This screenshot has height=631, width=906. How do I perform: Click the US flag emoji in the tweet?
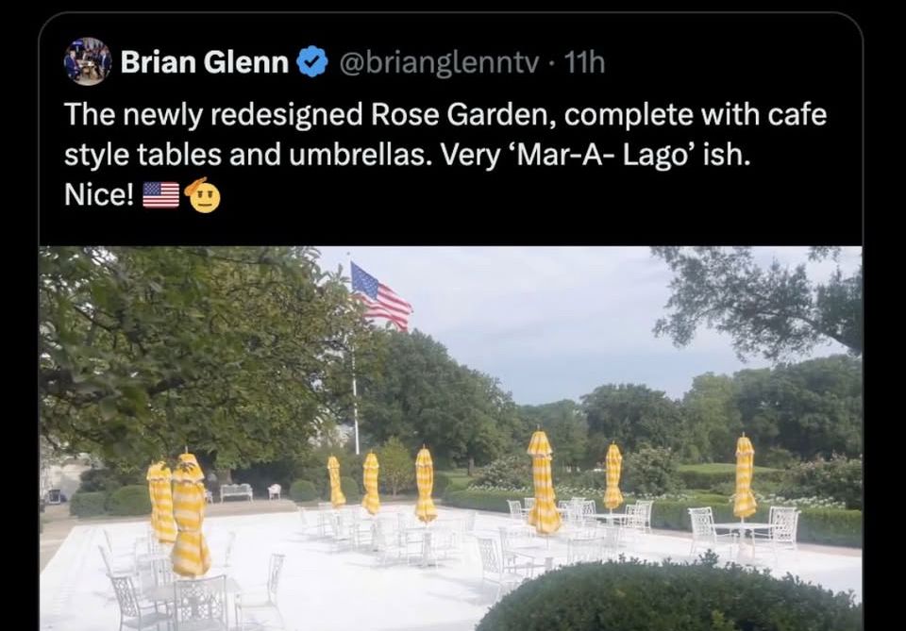pyautogui.click(x=161, y=194)
